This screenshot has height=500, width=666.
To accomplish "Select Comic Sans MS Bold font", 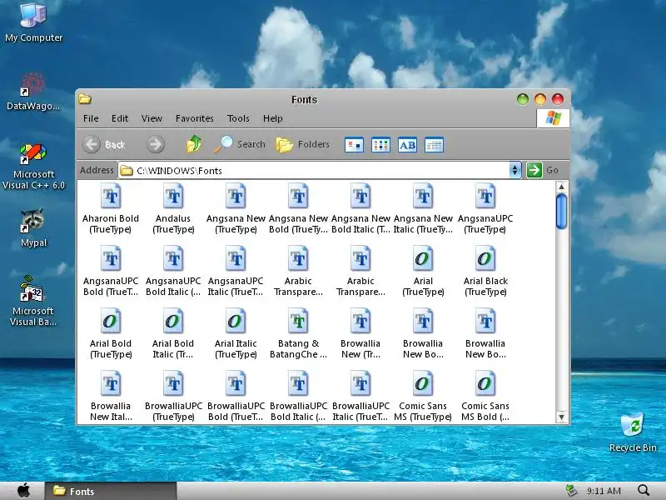I will tap(485, 397).
